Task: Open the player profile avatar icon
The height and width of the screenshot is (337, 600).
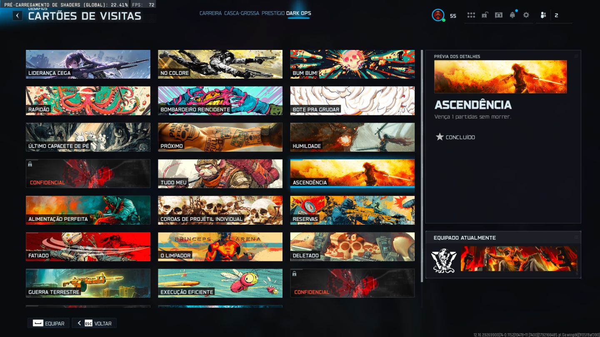Action: coord(437,15)
